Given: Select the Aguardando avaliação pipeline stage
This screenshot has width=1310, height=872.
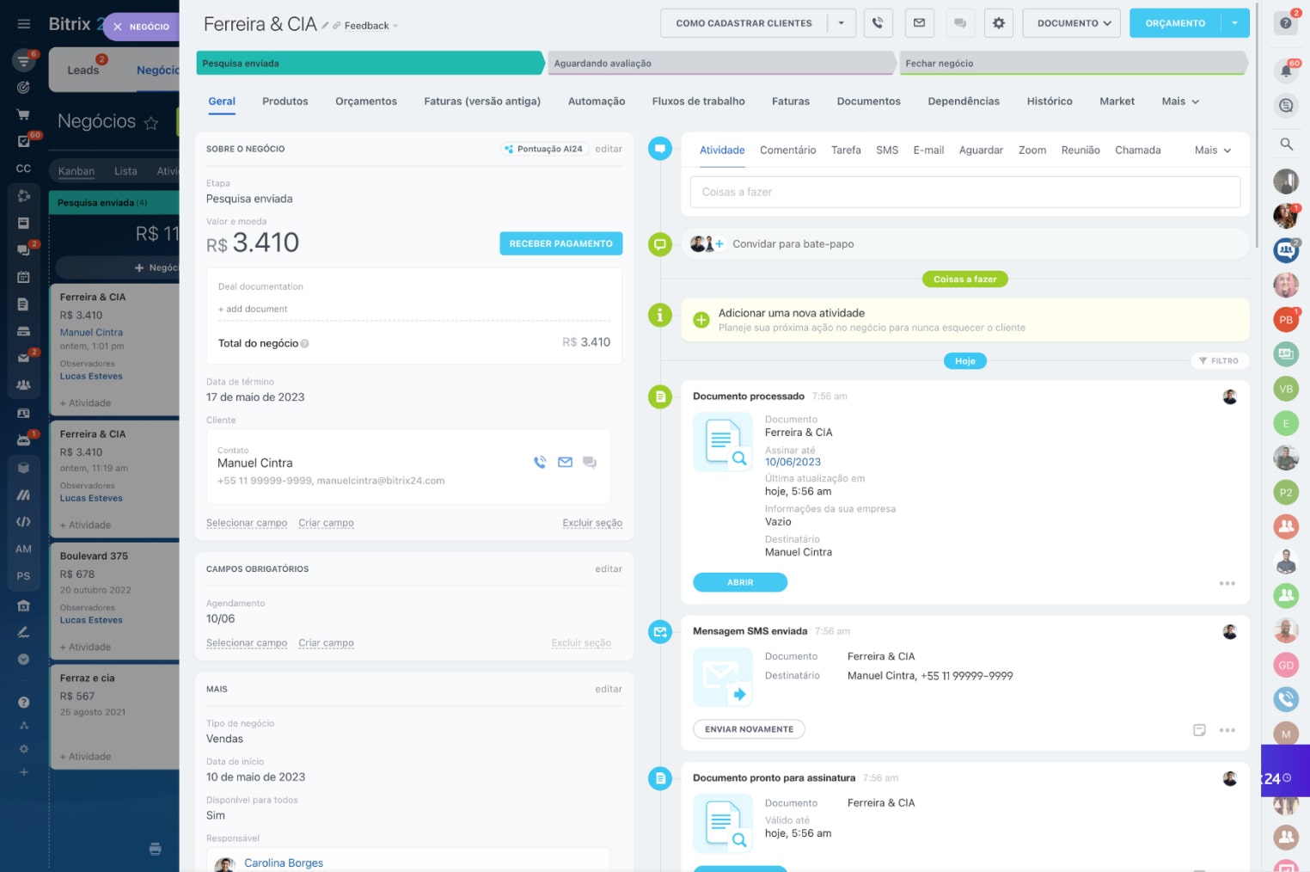Looking at the screenshot, I should [720, 64].
